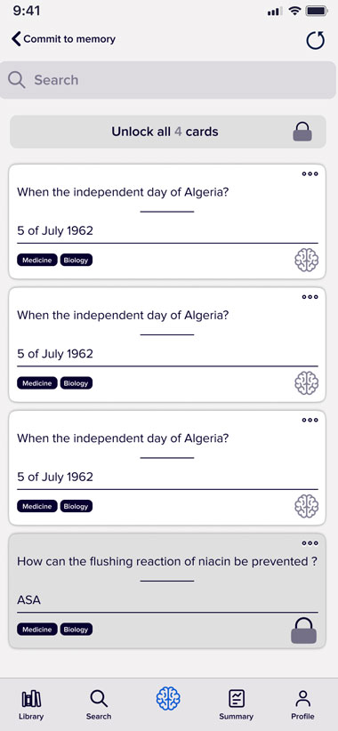This screenshot has width=338, height=731.
Task: Click Biology tag on niacin card
Action: click(76, 630)
